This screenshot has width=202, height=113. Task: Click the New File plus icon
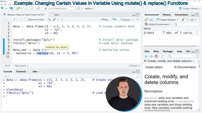click(2, 8)
